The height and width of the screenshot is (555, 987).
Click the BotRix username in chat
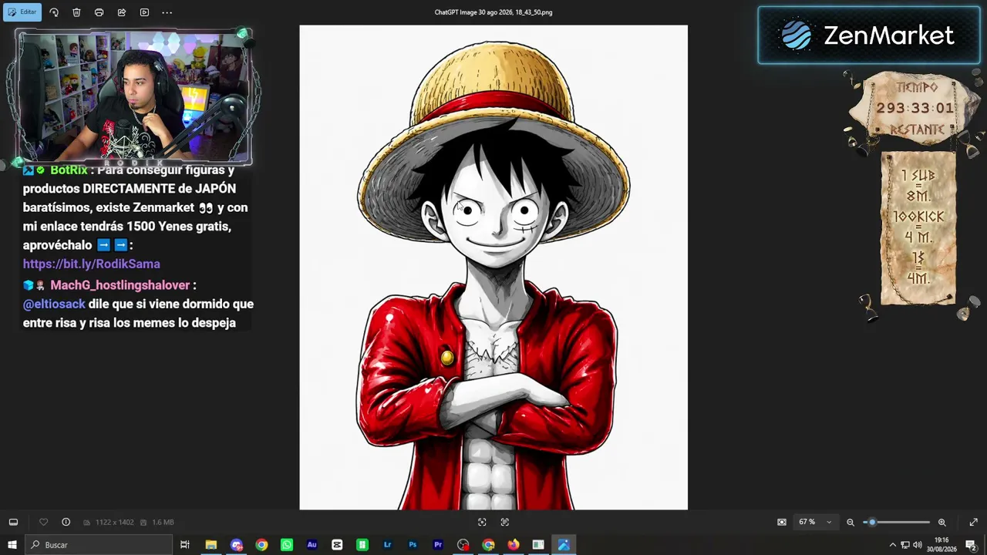[x=69, y=170]
